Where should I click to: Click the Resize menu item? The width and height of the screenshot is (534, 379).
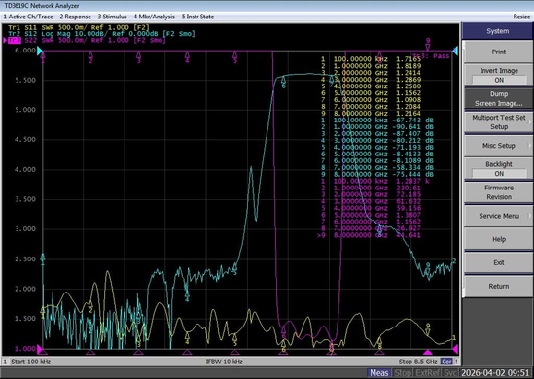[x=521, y=17]
